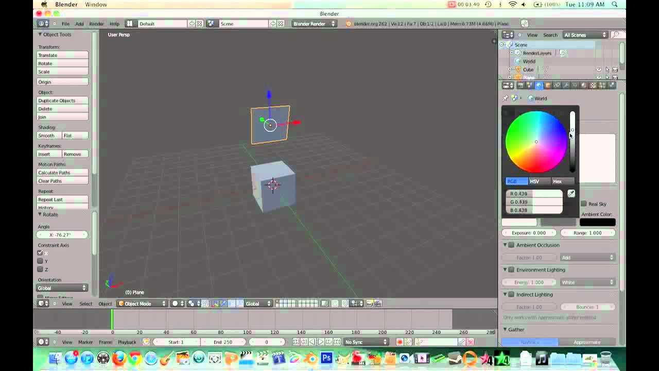Viewport: 659px width, 371px height.
Task: Select the Approximate gather method
Action: click(587, 342)
